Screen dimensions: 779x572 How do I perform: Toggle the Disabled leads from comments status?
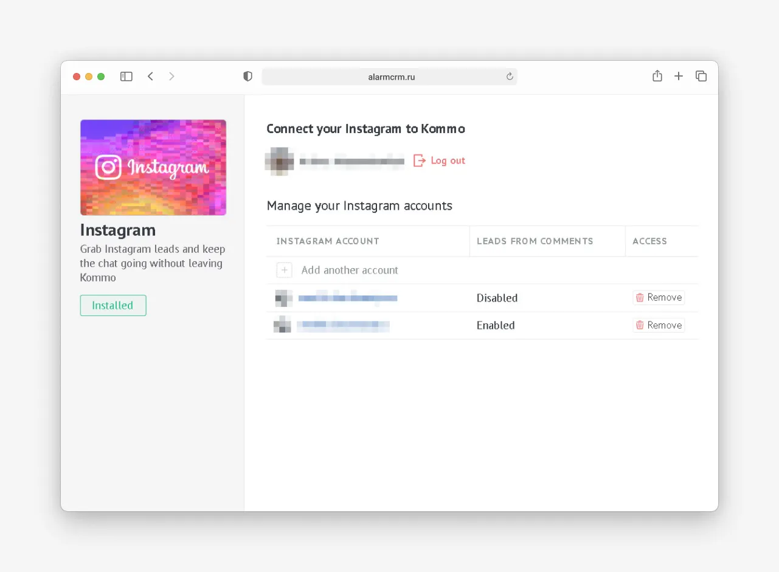[x=497, y=298]
